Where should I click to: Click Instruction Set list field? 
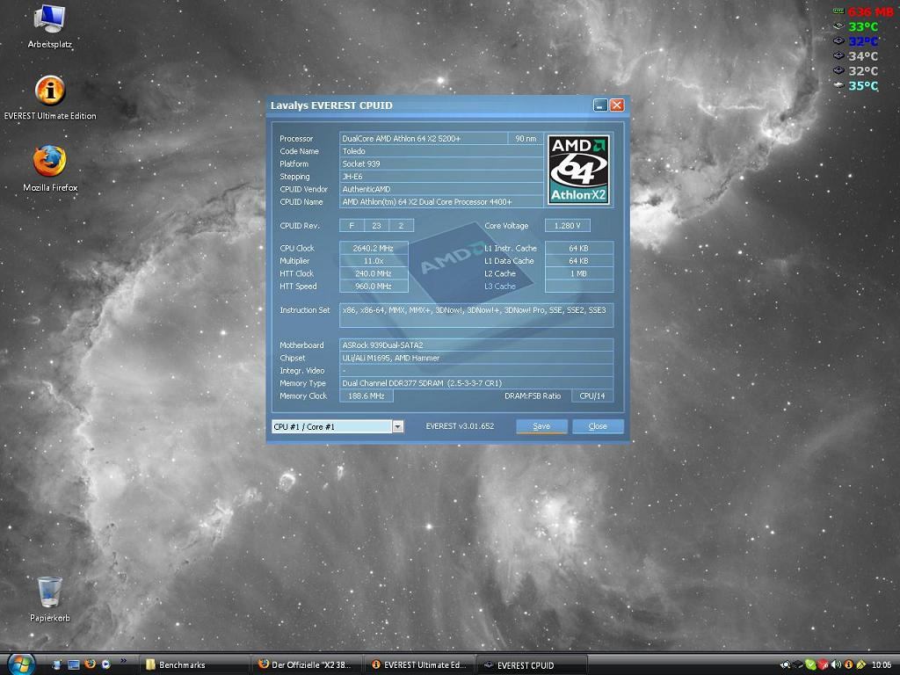(476, 316)
